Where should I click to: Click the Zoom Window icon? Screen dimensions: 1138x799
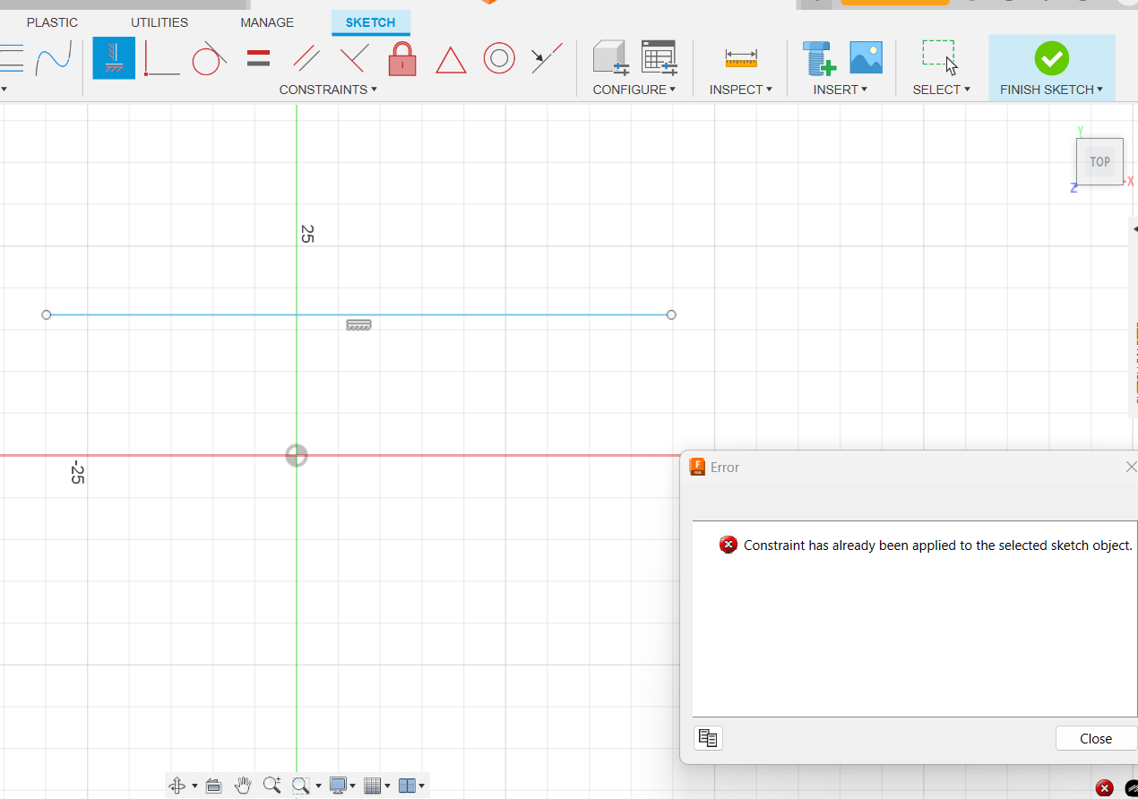(301, 786)
